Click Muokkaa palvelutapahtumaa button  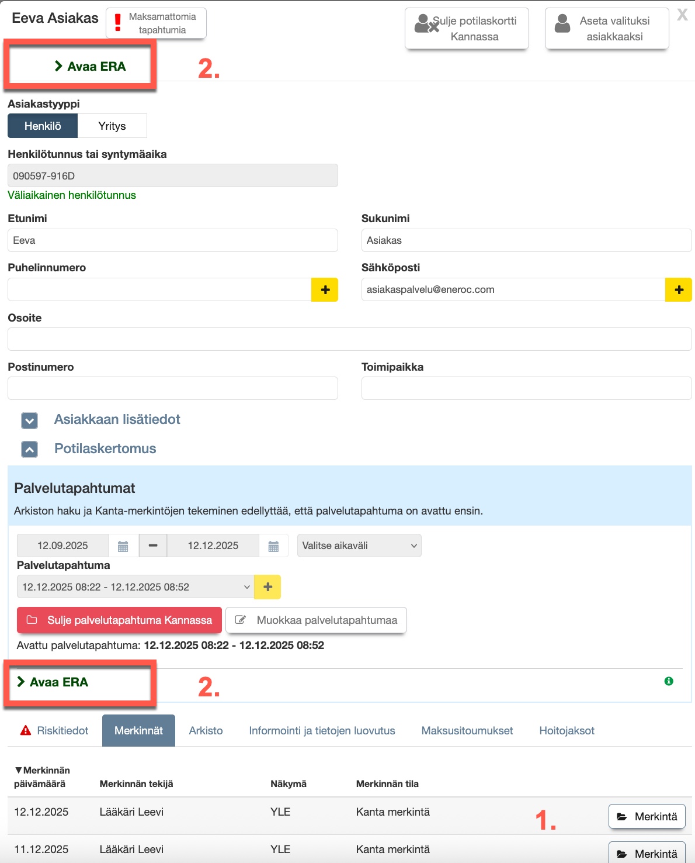(x=317, y=620)
